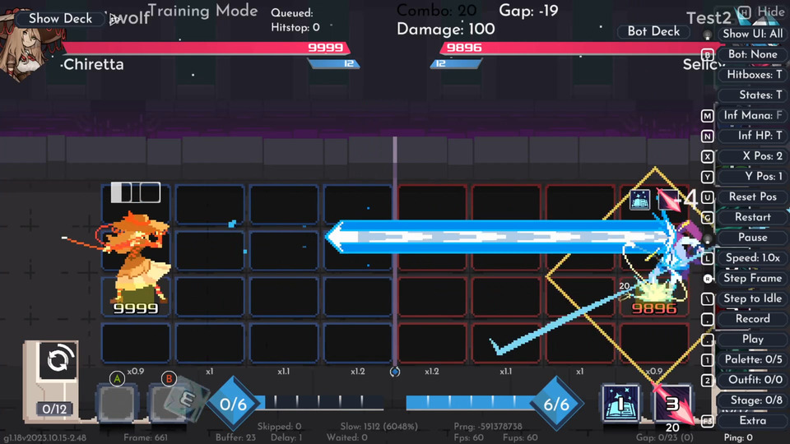
Task: Click the H key icon beside Hide
Action: (x=745, y=12)
